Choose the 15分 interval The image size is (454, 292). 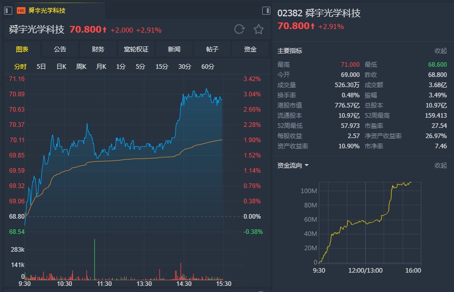(x=162, y=66)
